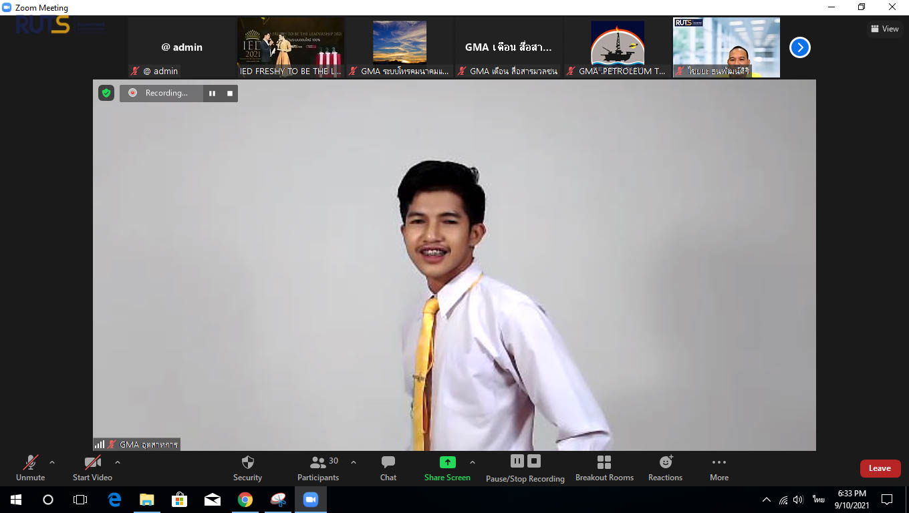Pause recording in bottom toolbar
The width and height of the screenshot is (909, 513).
[517, 461]
